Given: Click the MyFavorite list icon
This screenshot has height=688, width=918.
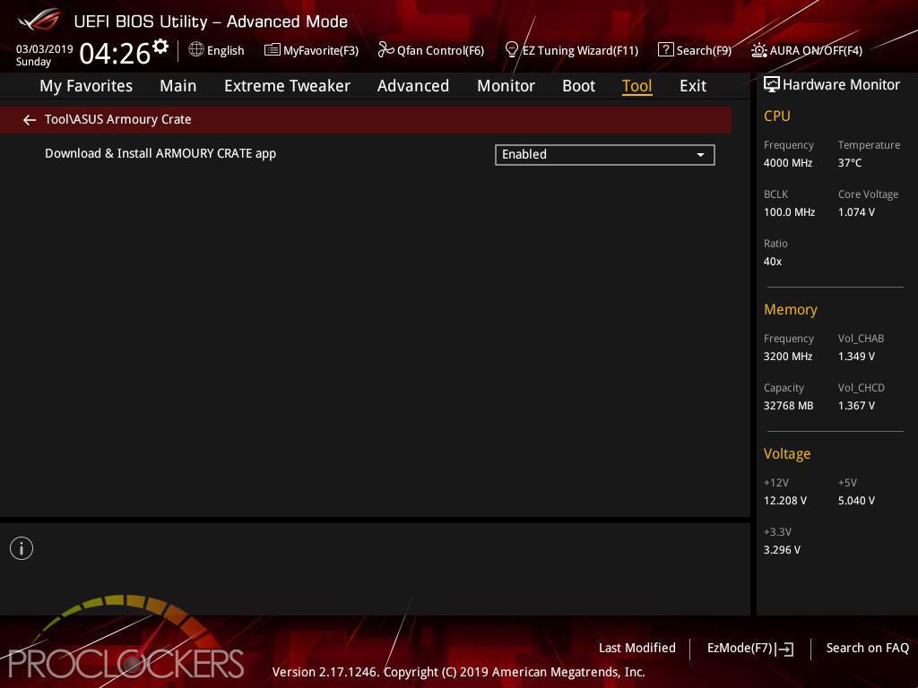Looking at the screenshot, I should (x=273, y=50).
